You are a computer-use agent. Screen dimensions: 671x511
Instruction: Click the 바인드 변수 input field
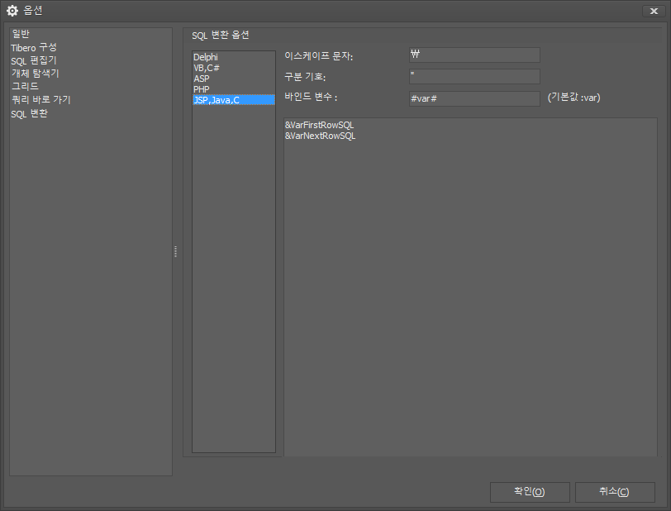point(474,98)
